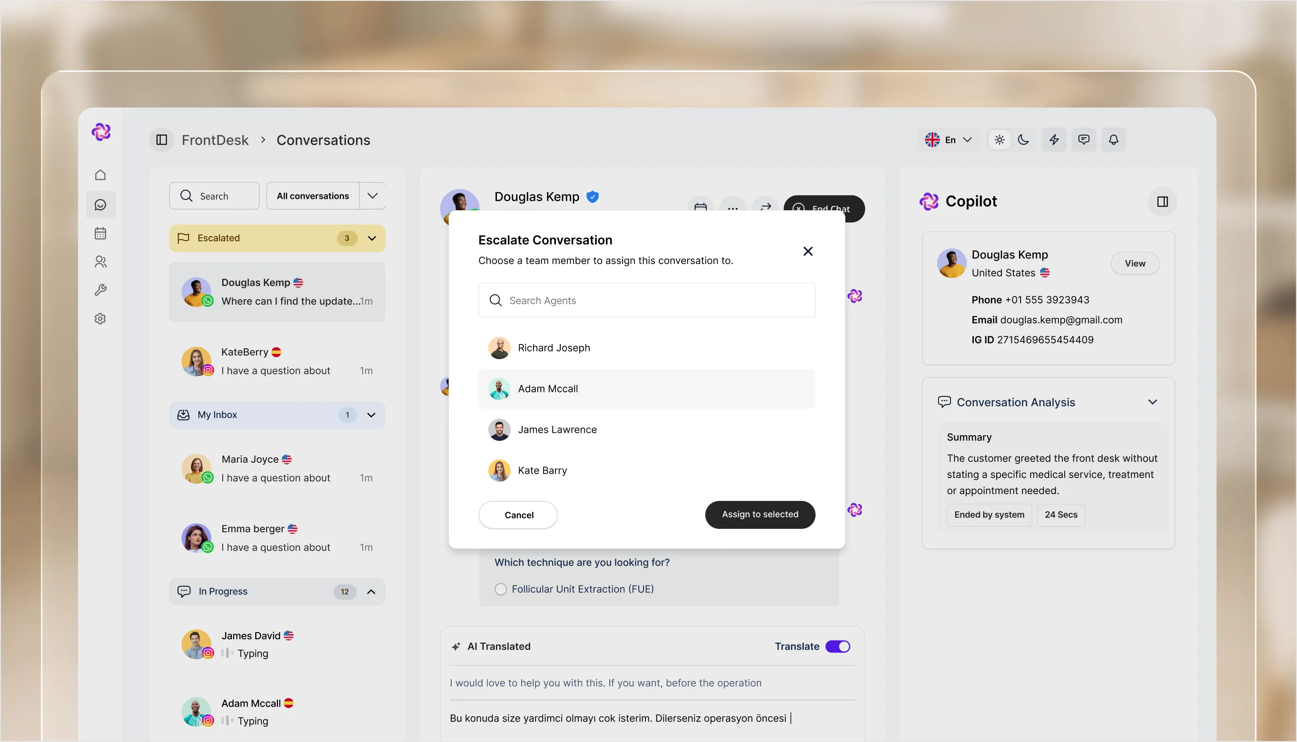
Task: Open the Conversations chat icon in sidebar
Action: (100, 205)
